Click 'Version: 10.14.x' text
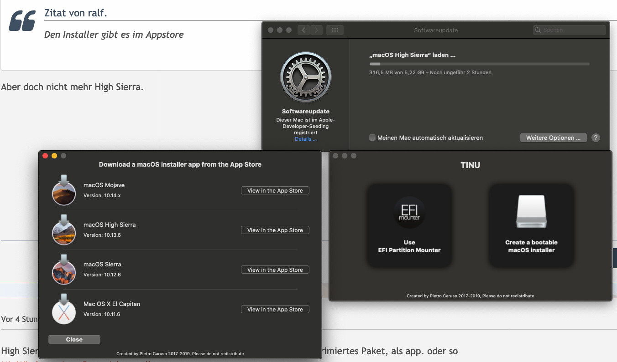617x362 pixels. coord(102,195)
